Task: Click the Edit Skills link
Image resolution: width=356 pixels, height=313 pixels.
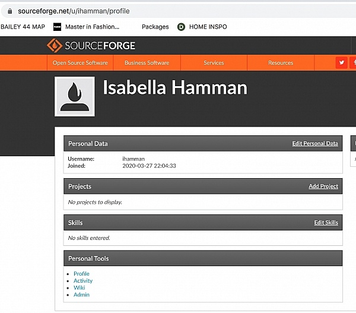Action: [326, 223]
